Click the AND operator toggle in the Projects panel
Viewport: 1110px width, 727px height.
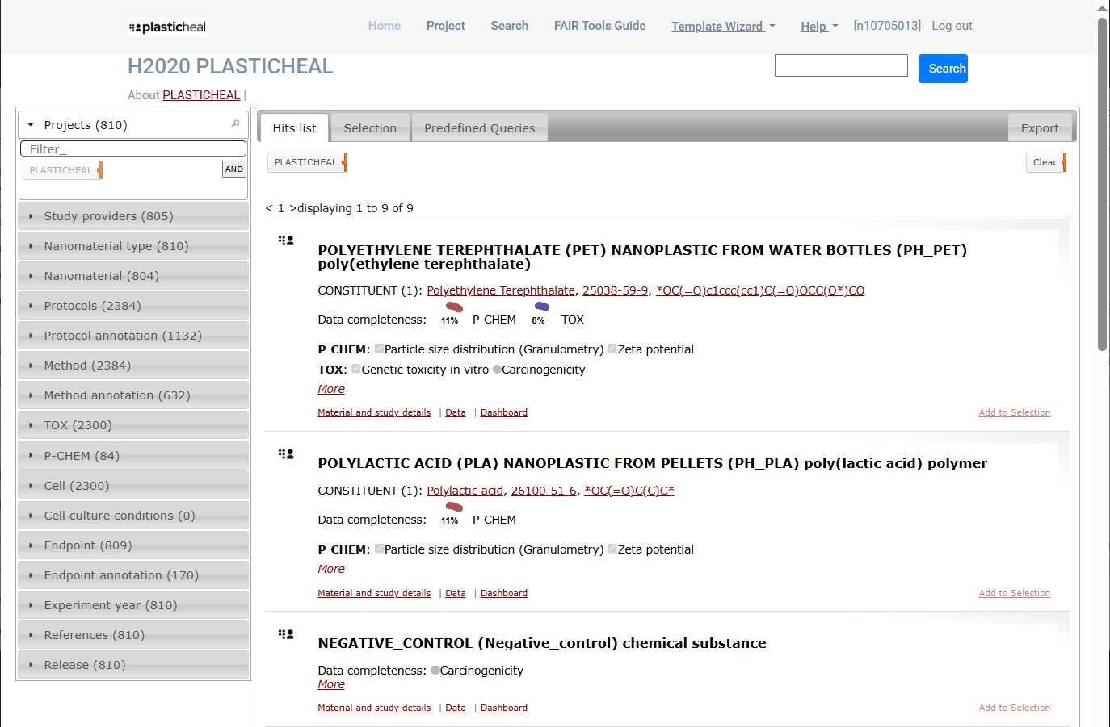click(x=234, y=169)
